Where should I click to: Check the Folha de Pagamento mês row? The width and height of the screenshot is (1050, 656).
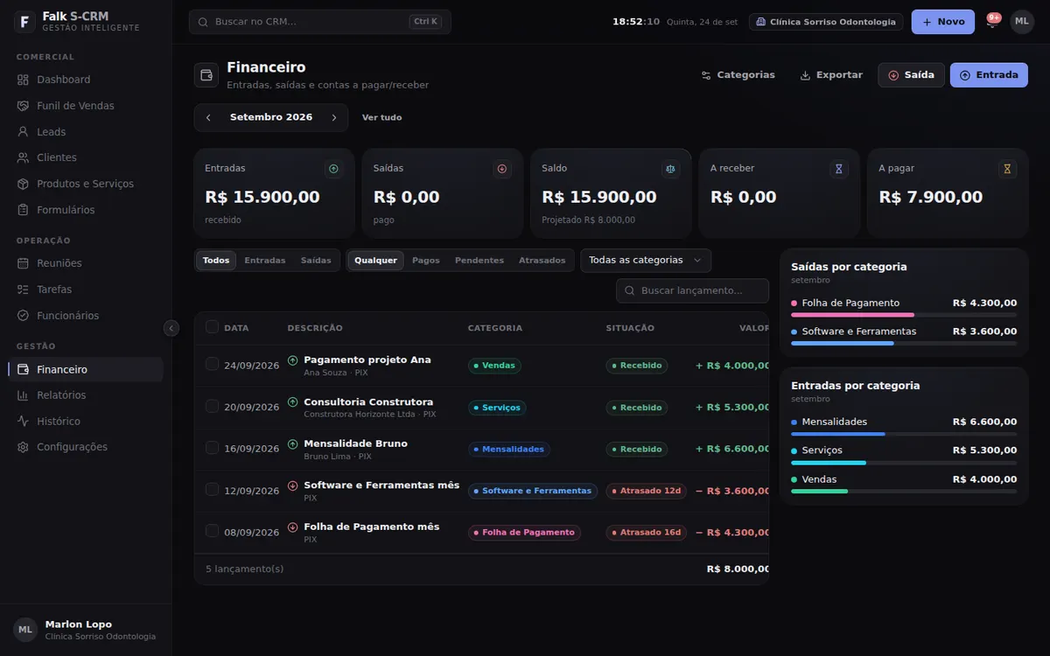point(212,531)
